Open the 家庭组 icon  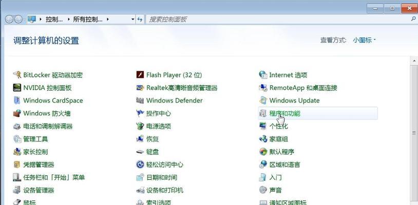pyautogui.click(x=263, y=139)
